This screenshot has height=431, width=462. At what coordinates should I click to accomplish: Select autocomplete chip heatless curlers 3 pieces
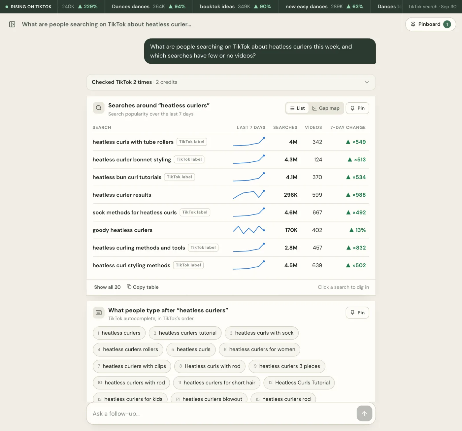point(287,366)
